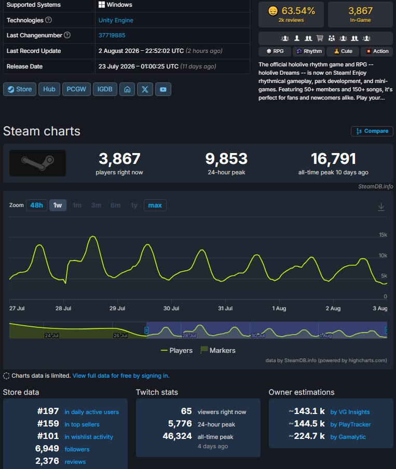Open the YouTube video link button
The image size is (396, 469).
pyautogui.click(x=163, y=89)
